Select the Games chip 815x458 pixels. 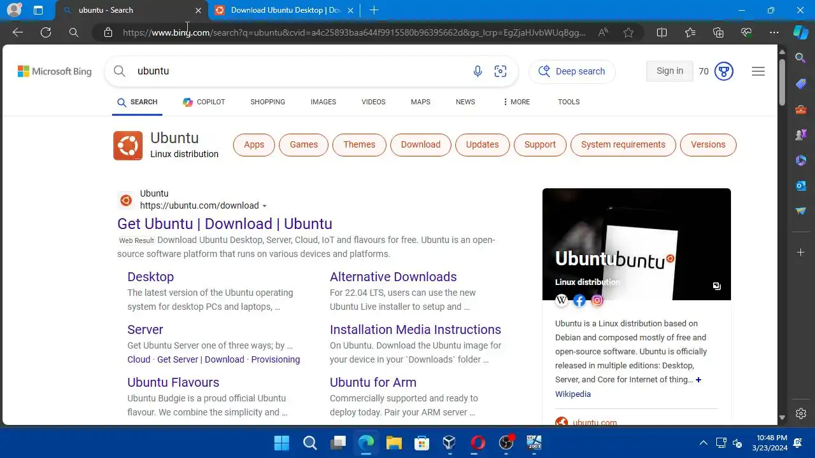click(304, 144)
